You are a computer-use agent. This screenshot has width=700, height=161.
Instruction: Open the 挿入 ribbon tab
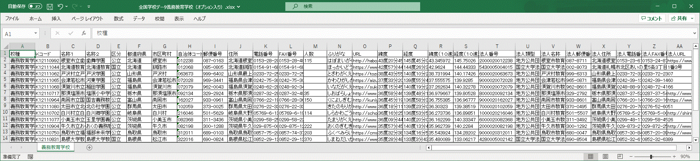[x=56, y=19]
